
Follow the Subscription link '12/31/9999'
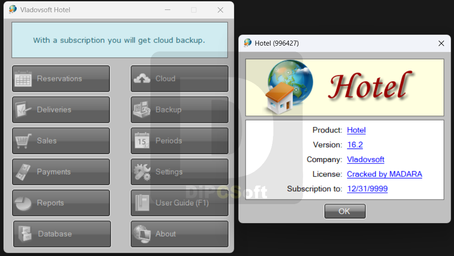pyautogui.click(x=367, y=189)
